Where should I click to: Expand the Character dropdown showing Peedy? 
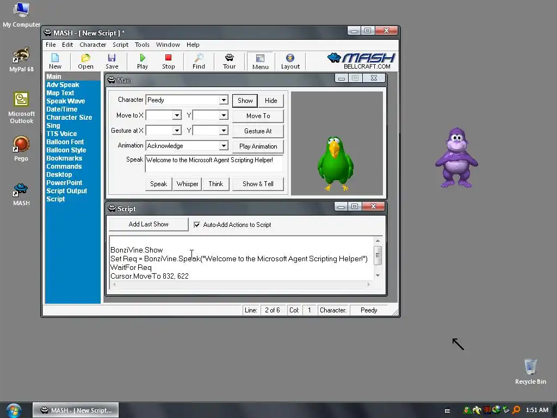(224, 100)
